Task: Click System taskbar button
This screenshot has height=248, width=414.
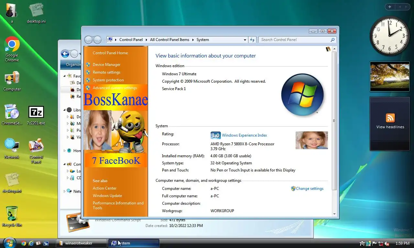Action: [x=134, y=243]
